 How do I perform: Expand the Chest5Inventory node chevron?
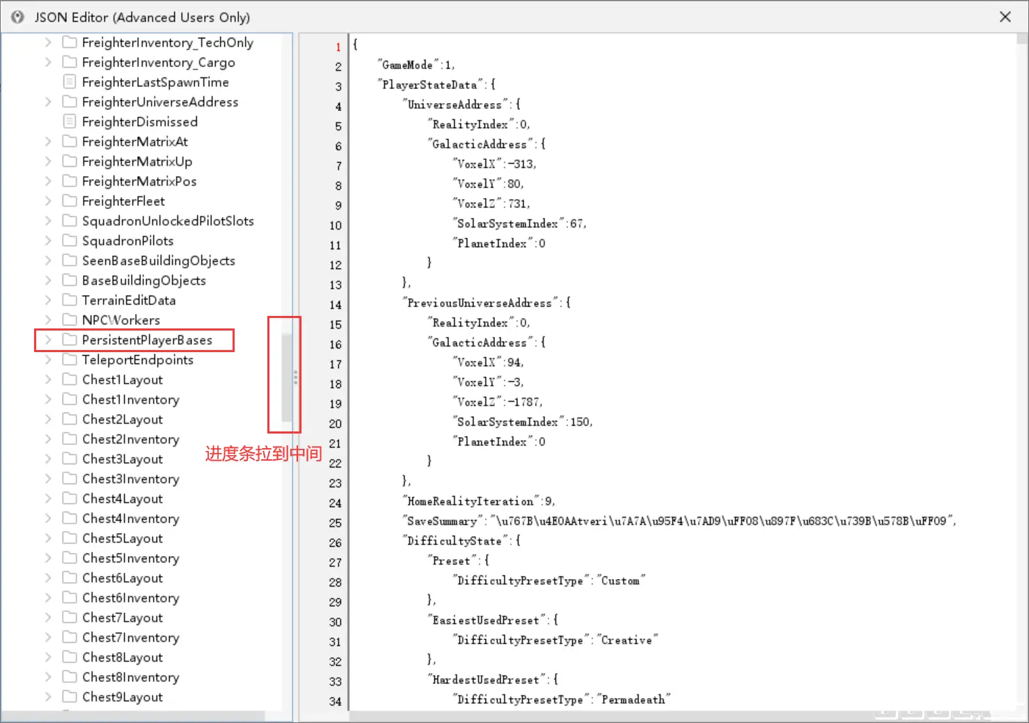pyautogui.click(x=47, y=558)
